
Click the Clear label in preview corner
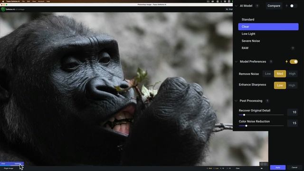click(3, 164)
